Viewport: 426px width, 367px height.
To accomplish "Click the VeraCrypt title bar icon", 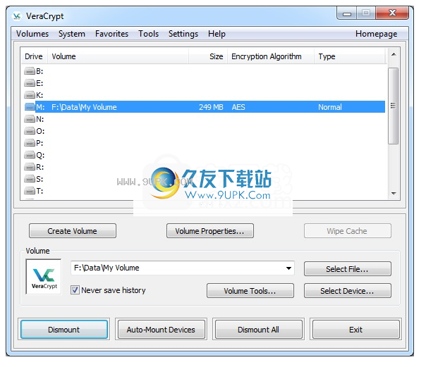I will (17, 16).
